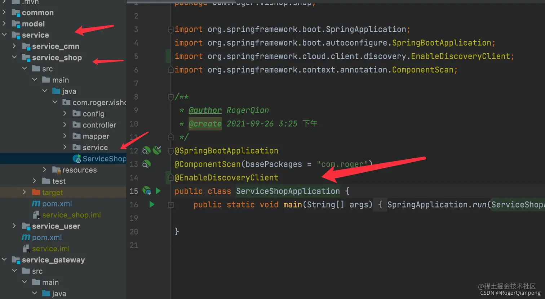Click the service_gateway module folder icon
This screenshot has height=299, width=545.
point(16,260)
